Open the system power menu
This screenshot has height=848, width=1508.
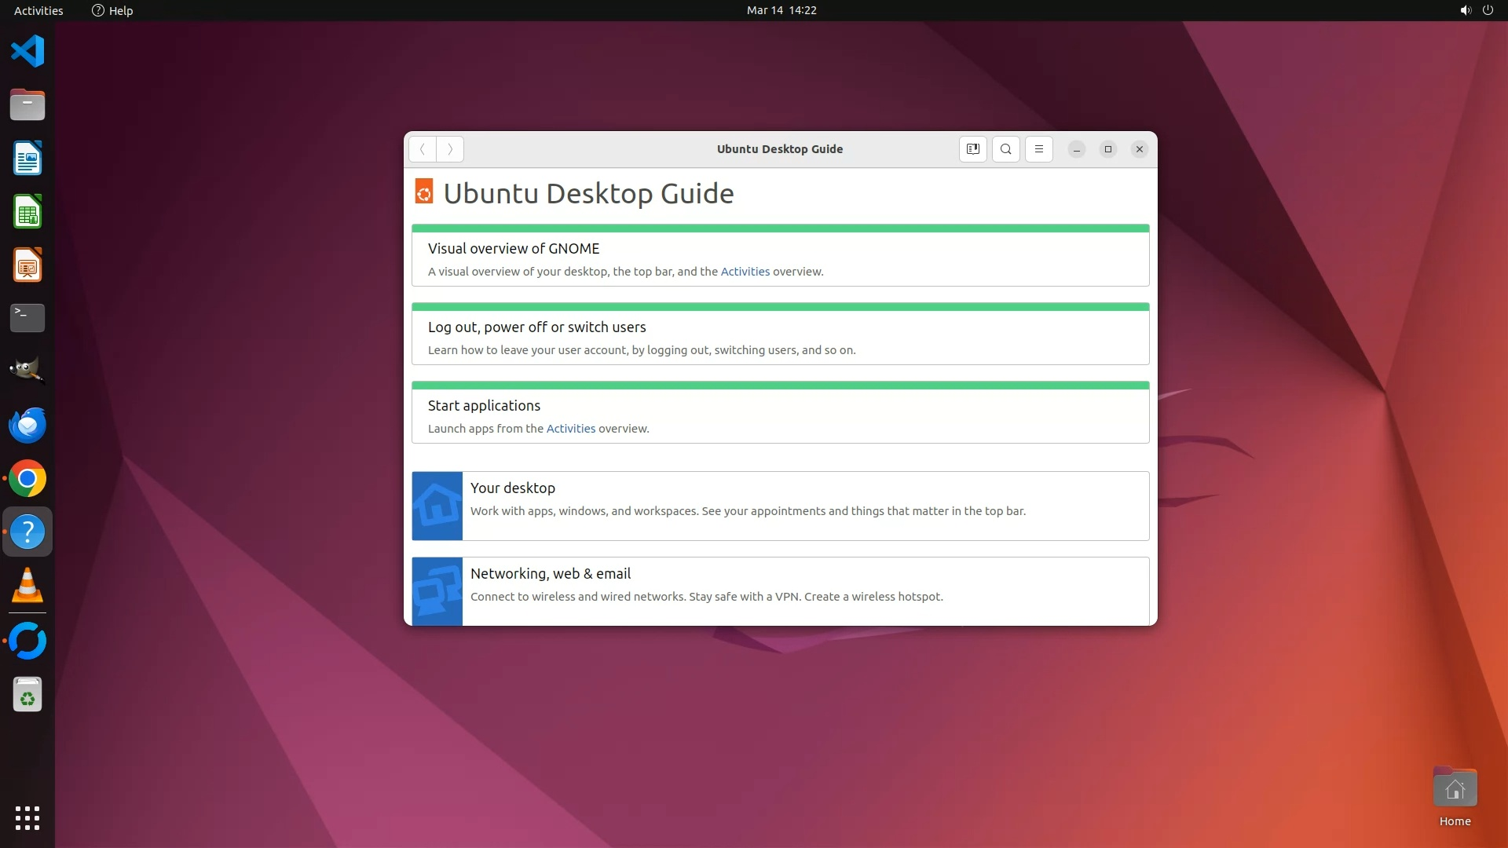click(1488, 10)
